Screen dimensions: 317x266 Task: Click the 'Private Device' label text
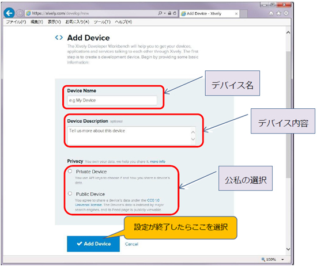pyautogui.click(x=92, y=172)
